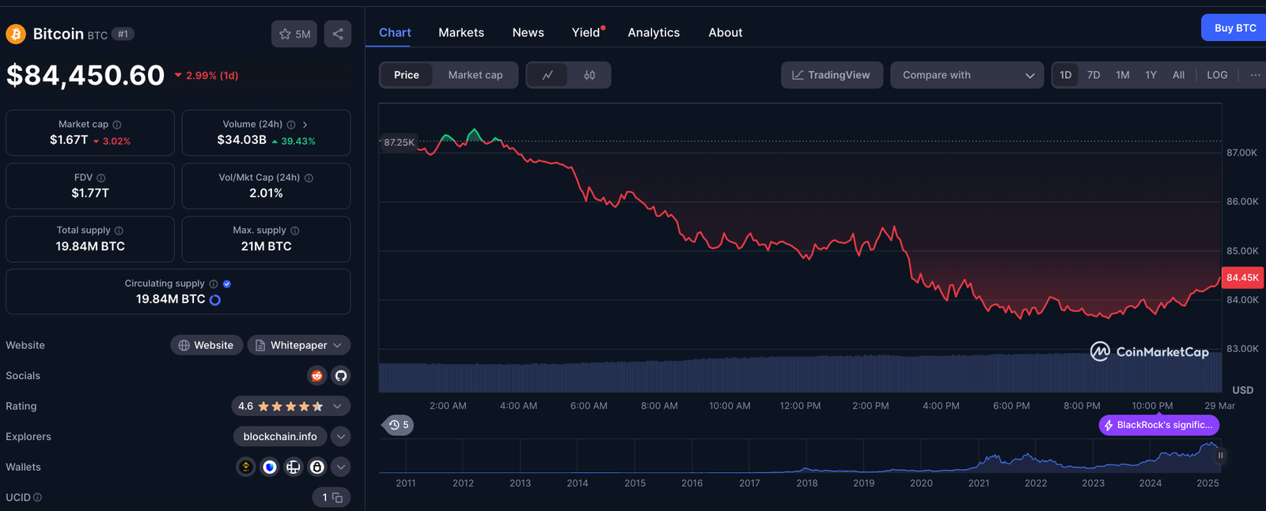Click the Market cap info icon
Viewport: 1266px width, 511px height.
coord(117,125)
